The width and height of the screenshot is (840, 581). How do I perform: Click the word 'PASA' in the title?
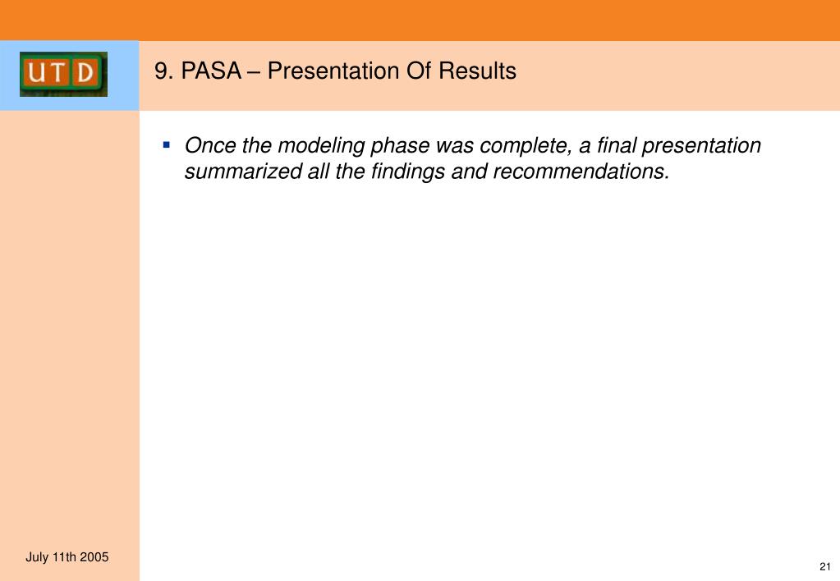pos(211,71)
